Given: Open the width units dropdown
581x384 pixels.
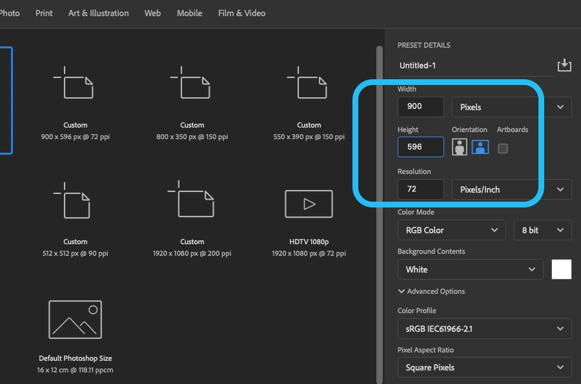Looking at the screenshot, I should [496, 106].
